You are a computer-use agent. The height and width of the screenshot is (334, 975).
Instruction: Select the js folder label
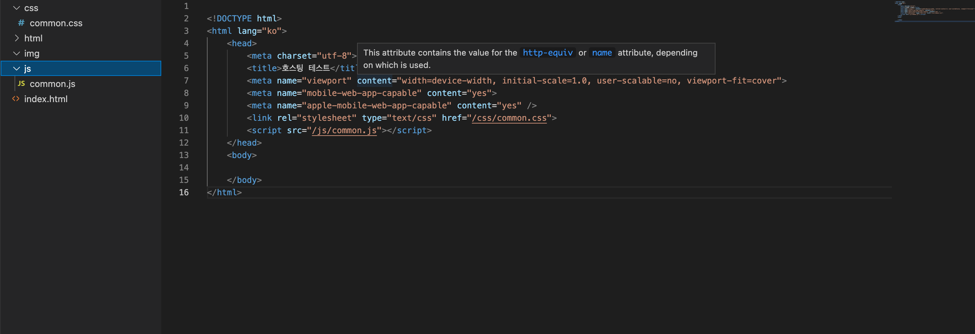28,69
